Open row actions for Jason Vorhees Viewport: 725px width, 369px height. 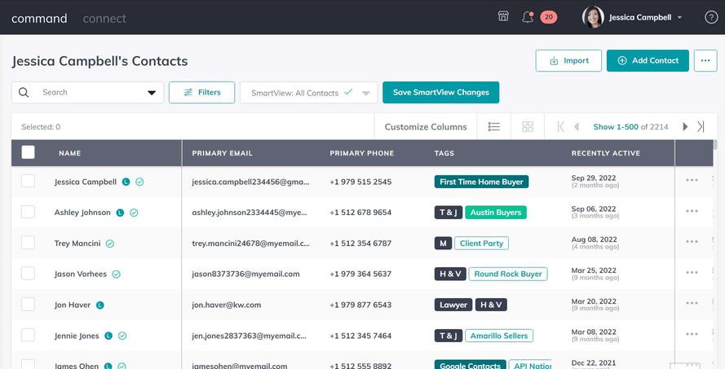point(692,273)
